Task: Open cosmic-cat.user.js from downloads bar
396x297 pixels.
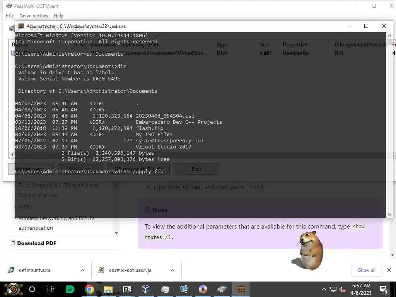Action: pyautogui.click(x=130, y=270)
